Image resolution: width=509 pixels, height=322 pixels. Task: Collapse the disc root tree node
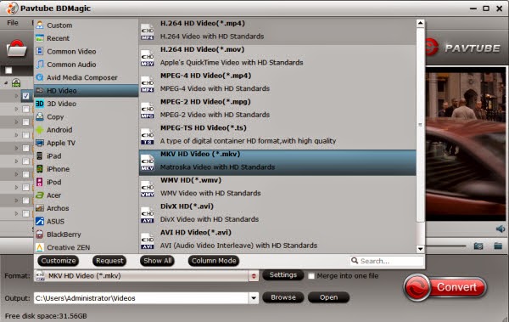tap(6, 83)
